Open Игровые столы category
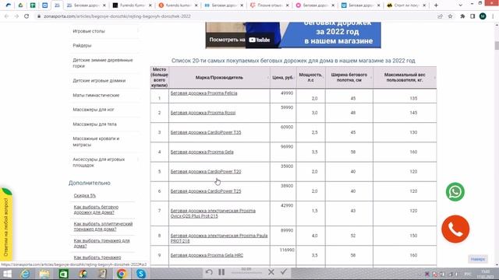Viewport: 499px width, 280px height. [89, 31]
